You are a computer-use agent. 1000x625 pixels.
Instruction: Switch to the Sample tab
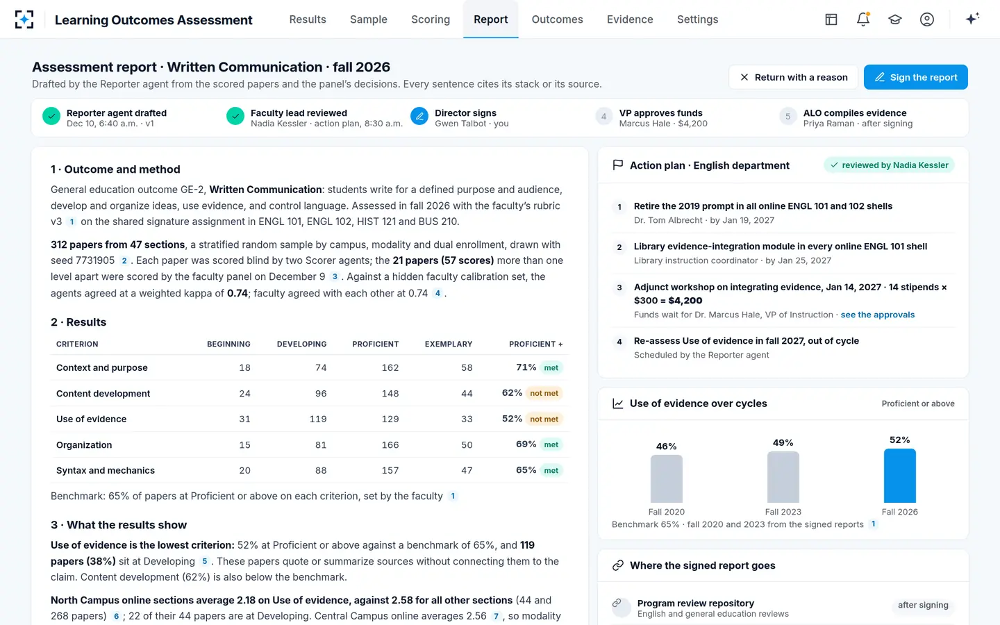[x=369, y=19]
